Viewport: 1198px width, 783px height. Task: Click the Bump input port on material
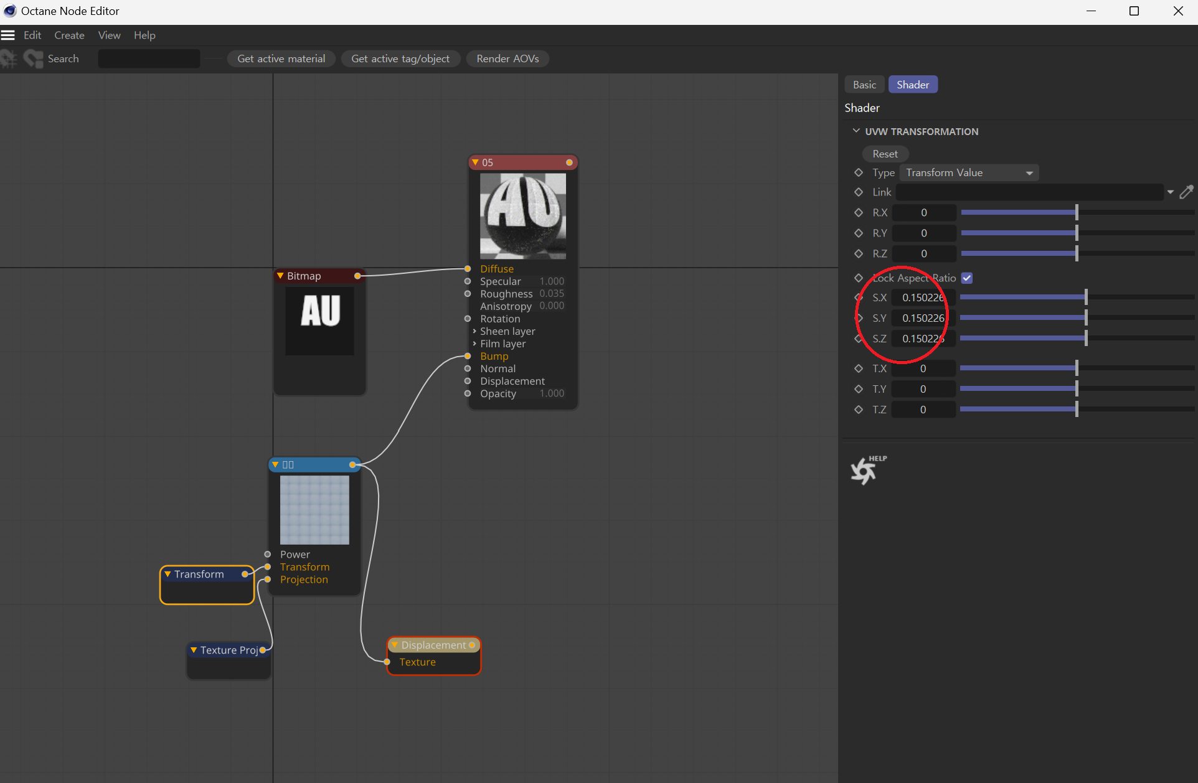468,356
